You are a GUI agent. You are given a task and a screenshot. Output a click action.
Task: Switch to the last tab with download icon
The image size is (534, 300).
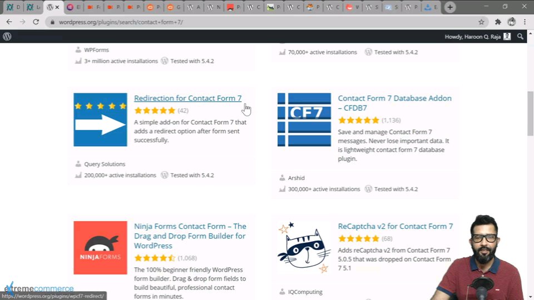coord(431,7)
